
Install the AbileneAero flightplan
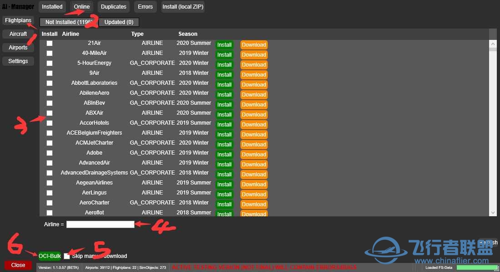[225, 94]
